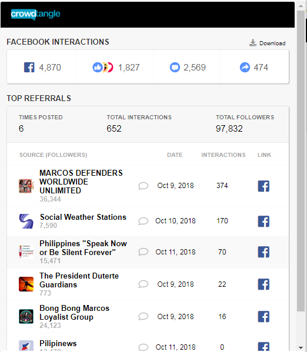View comment bubble for Bong Bong Marcos row
Image resolution: width=307 pixels, height=352 pixels.
click(x=143, y=317)
